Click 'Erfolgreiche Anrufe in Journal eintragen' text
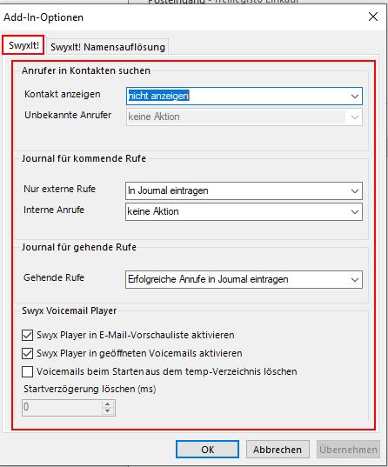This screenshot has height=467, width=388. click(x=208, y=279)
